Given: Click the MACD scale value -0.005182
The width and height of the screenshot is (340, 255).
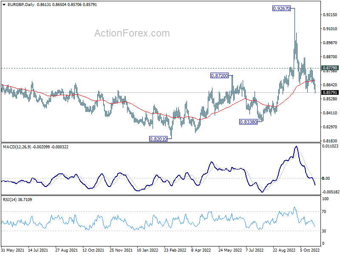Looking at the screenshot, I should coord(331,192).
